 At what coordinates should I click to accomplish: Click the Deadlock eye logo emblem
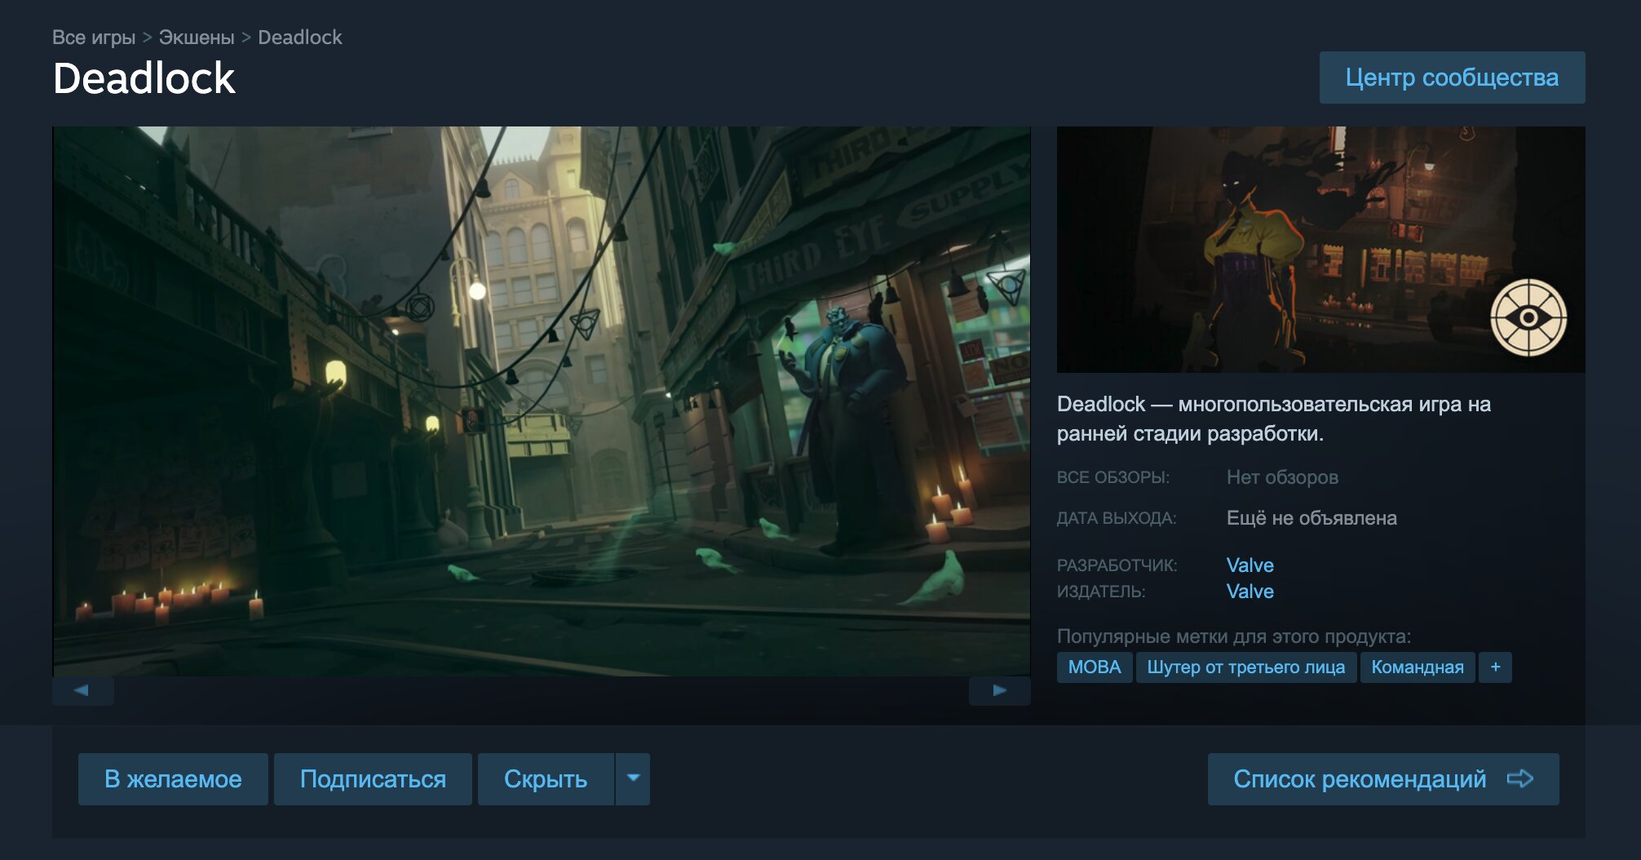tap(1528, 317)
